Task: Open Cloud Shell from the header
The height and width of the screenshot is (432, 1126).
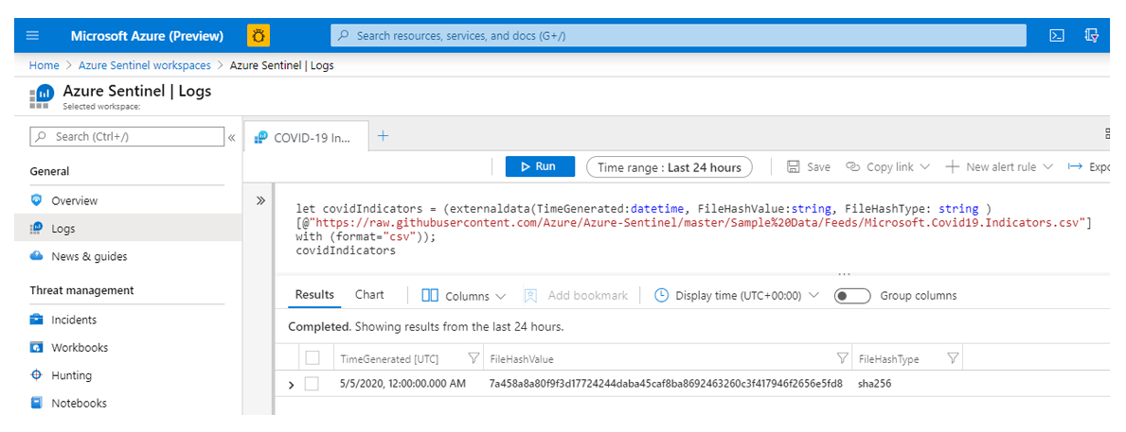Action: 1056,36
